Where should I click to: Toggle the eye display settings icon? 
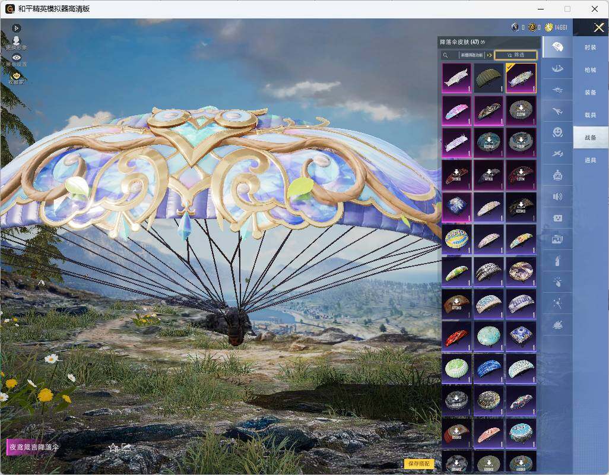tap(16, 58)
